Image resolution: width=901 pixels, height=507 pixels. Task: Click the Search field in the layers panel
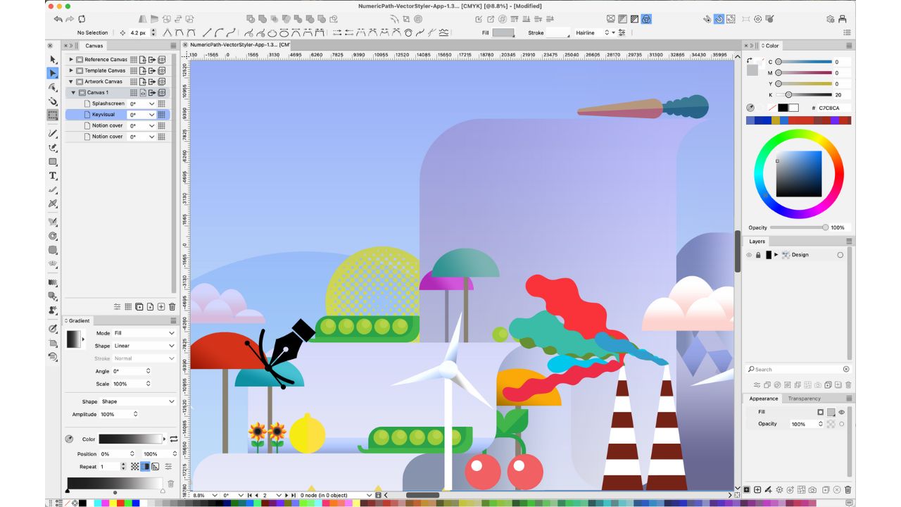(x=797, y=369)
